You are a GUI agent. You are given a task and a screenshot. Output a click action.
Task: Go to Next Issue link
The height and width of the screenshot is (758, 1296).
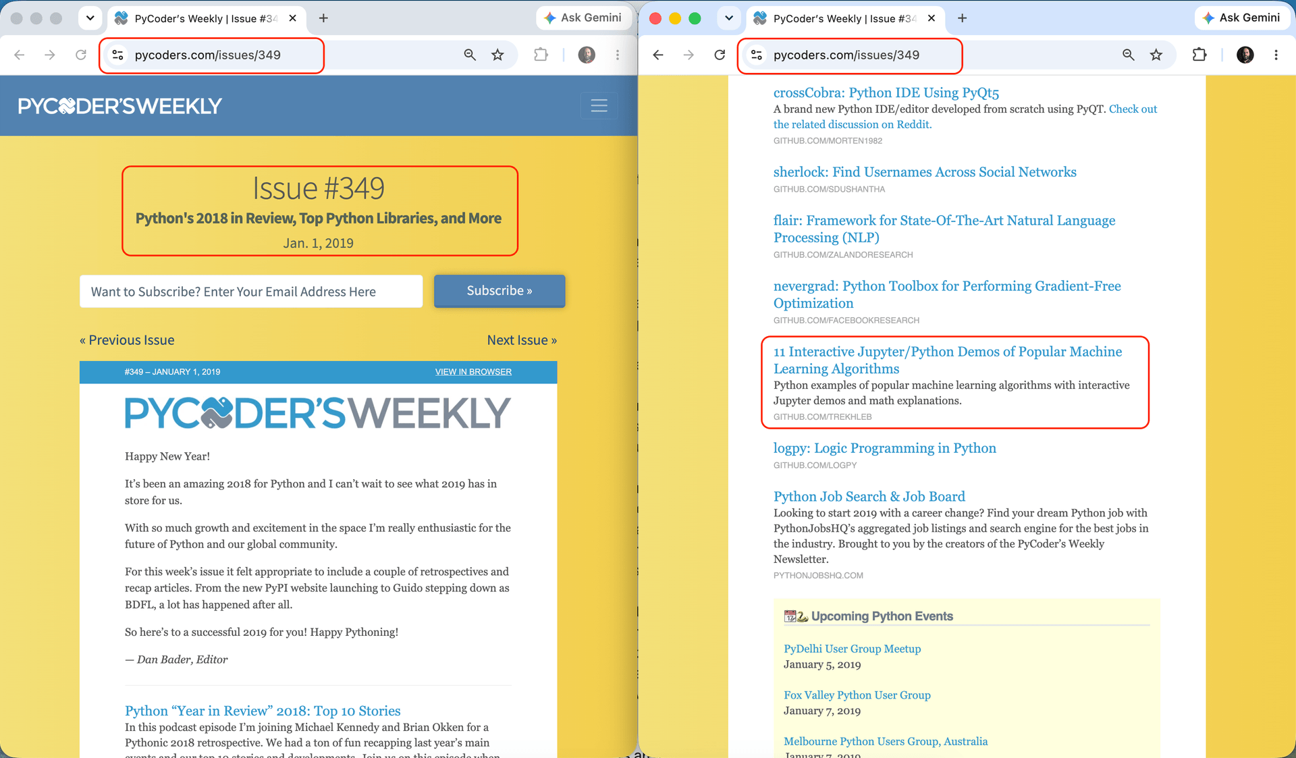click(x=522, y=340)
